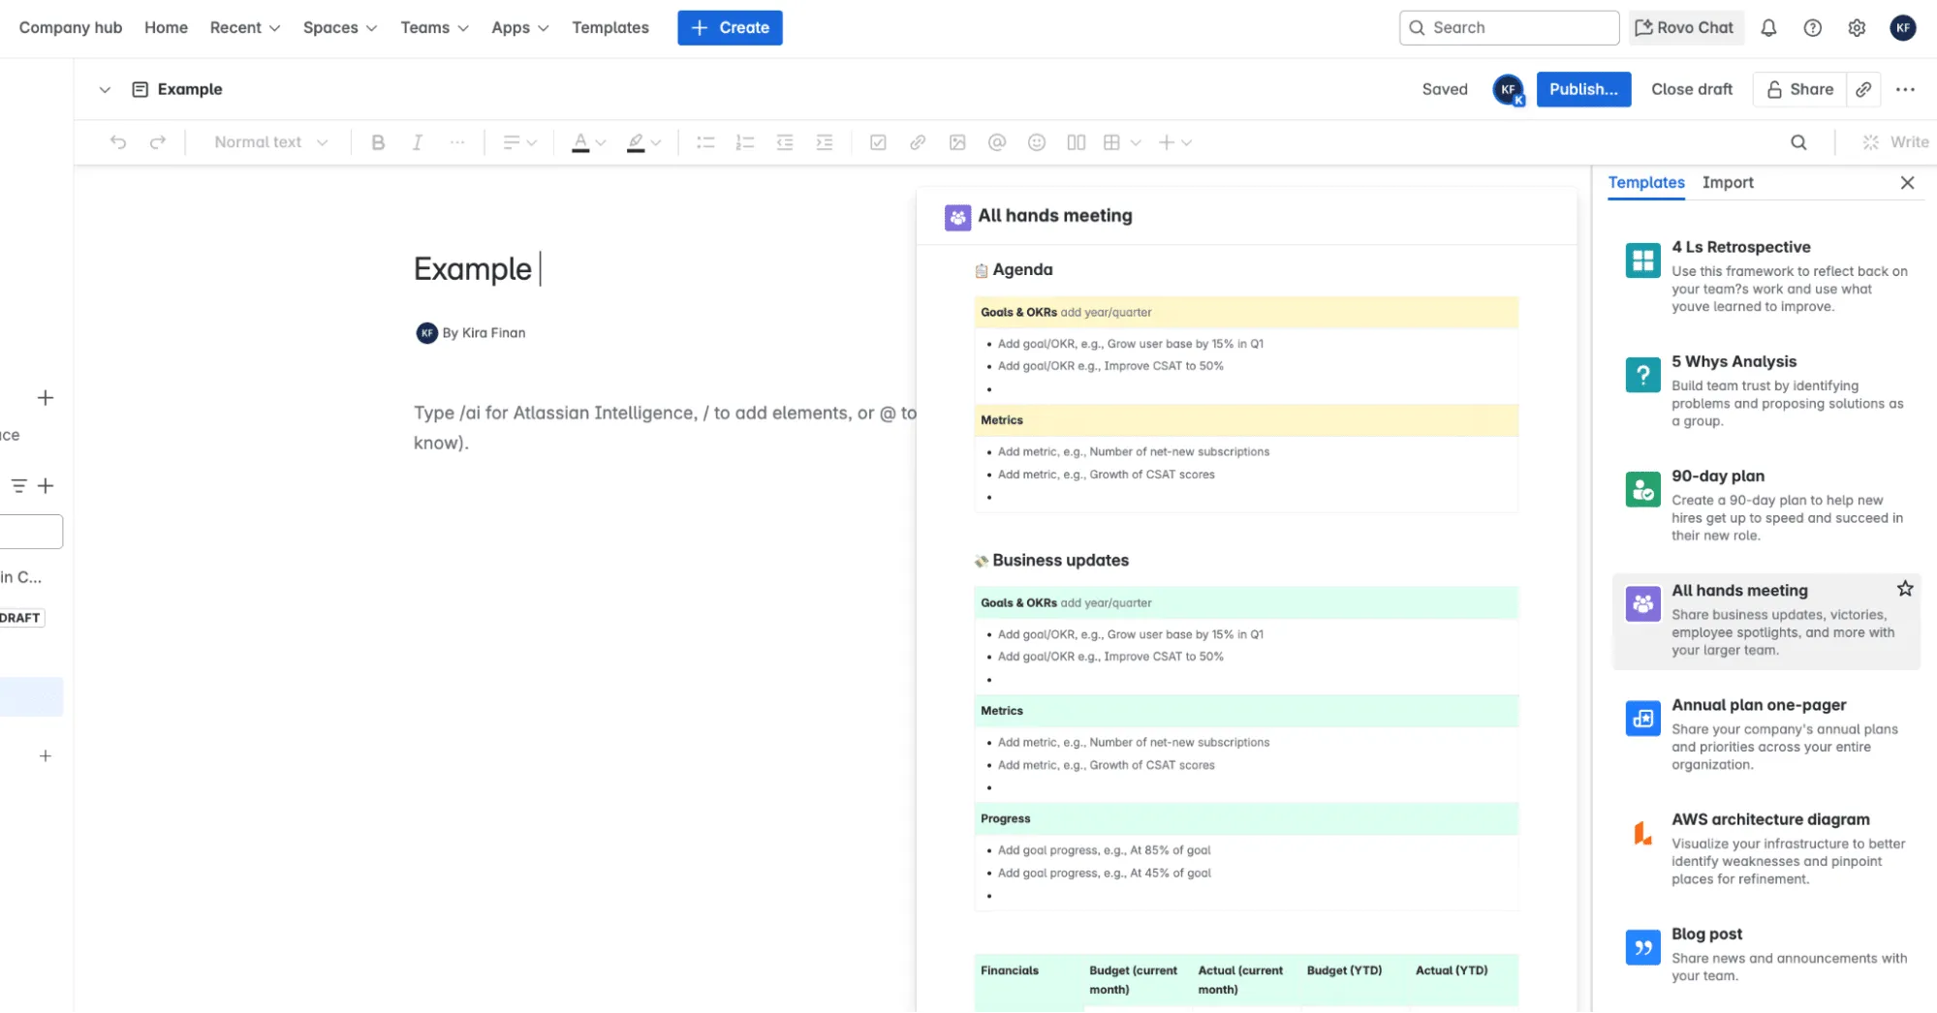Open the Normal text style dropdown
This screenshot has width=1937, height=1013.
click(x=270, y=142)
